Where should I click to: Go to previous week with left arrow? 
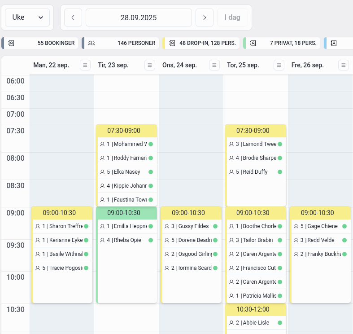(x=73, y=18)
